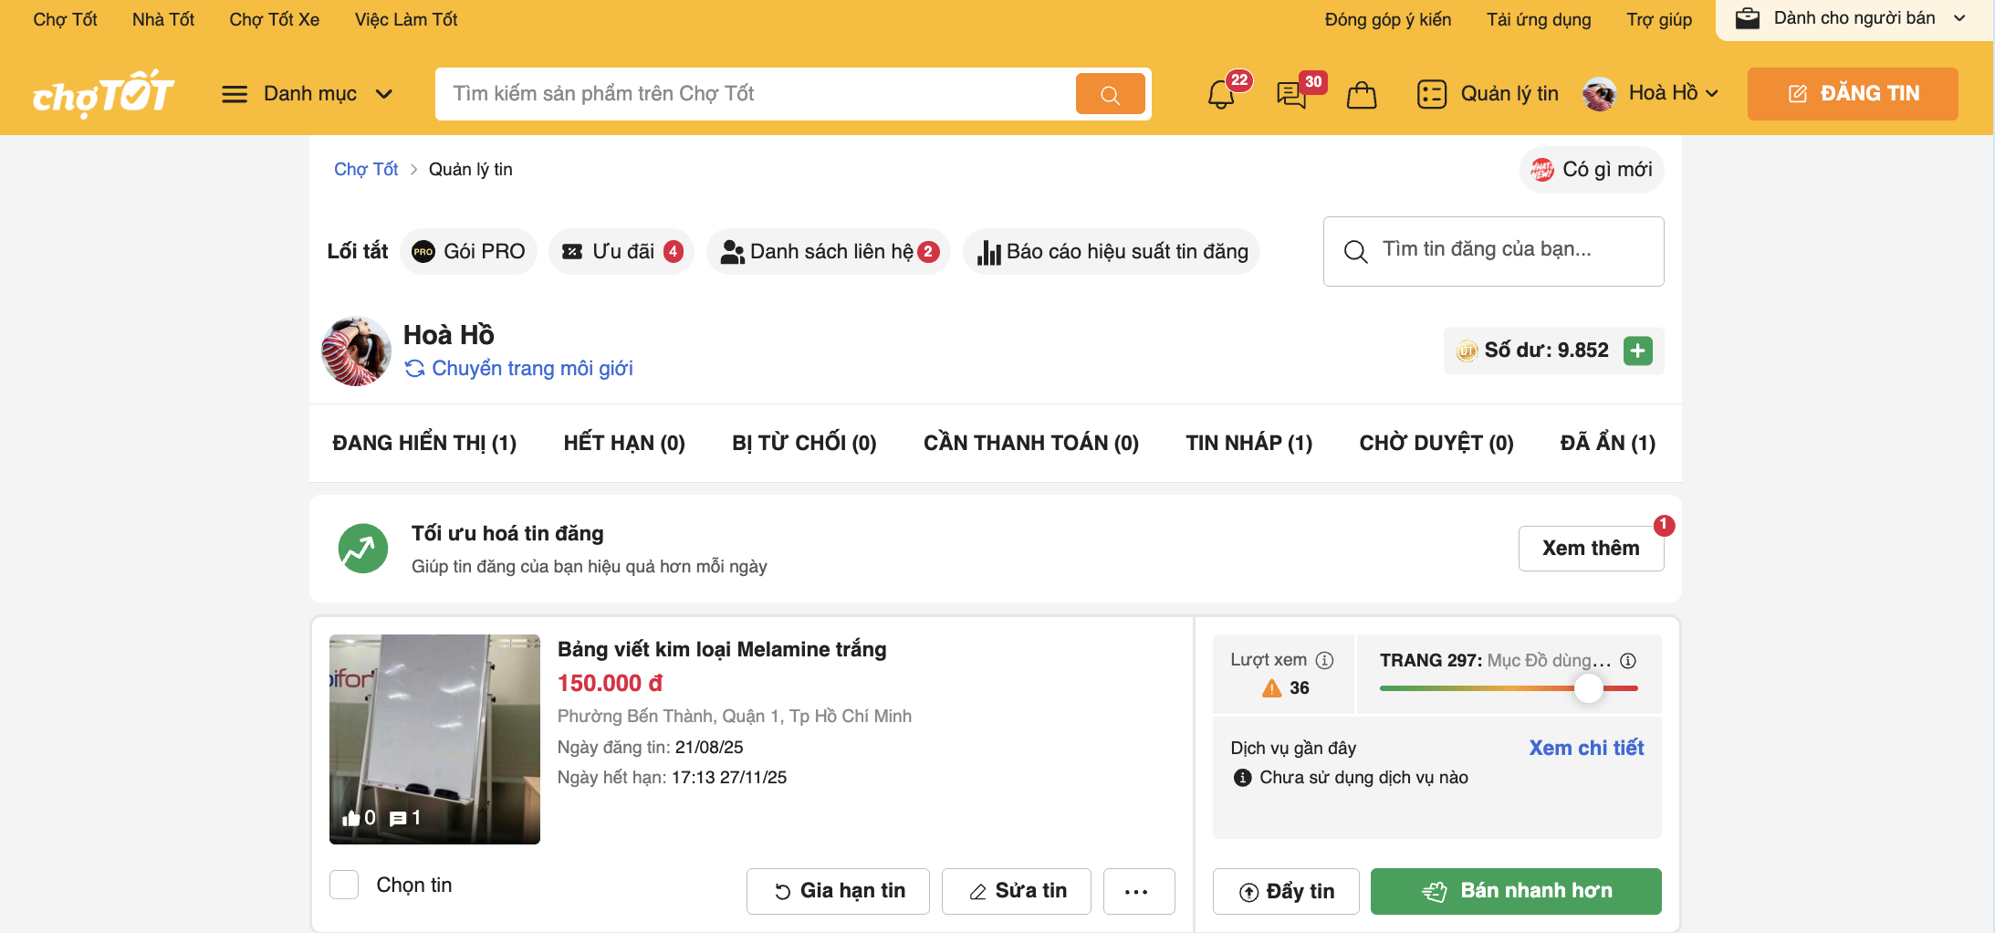Switch to the ĐÃ ẨN (1) tab

point(1607,443)
